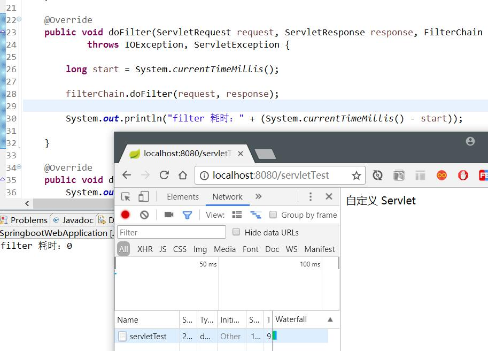
Task: Collapse the doFilter method fold marker
Action: (19, 19)
